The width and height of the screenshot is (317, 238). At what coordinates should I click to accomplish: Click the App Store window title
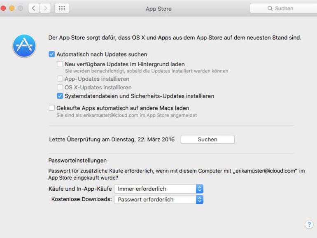tap(158, 9)
